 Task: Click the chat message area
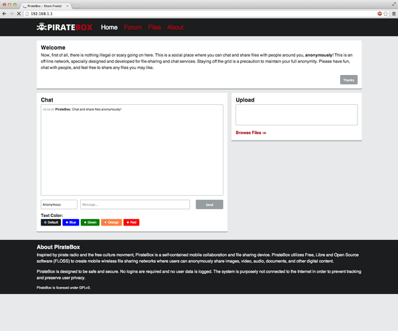pyautogui.click(x=132, y=150)
